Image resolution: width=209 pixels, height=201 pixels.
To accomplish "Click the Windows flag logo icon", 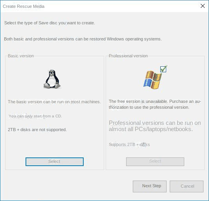I will click(152, 80).
